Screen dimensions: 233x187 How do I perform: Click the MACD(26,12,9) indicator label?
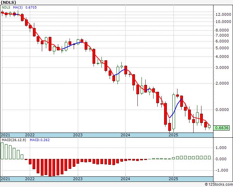(x=14, y=140)
